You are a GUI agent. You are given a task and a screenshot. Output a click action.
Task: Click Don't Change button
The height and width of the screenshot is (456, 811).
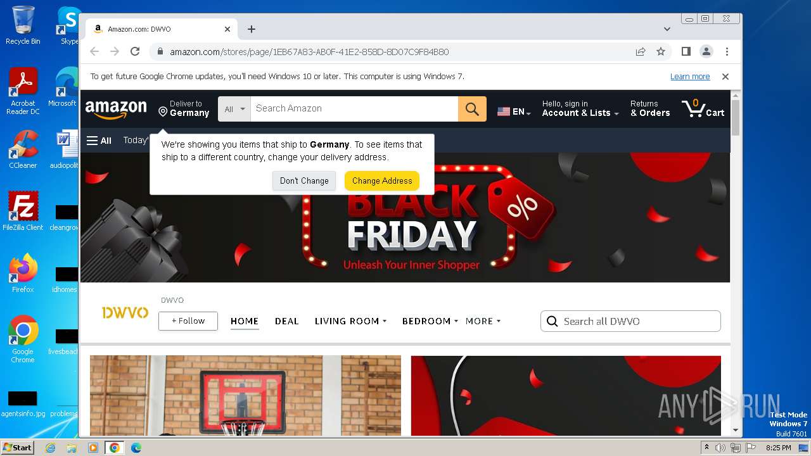tap(304, 180)
